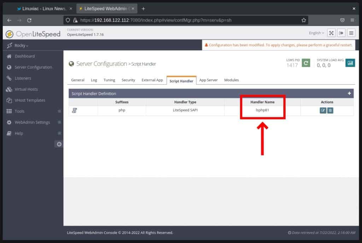Expand the WebAdmin Settings sidebar menu
This screenshot has width=362, height=243.
click(x=59, y=123)
